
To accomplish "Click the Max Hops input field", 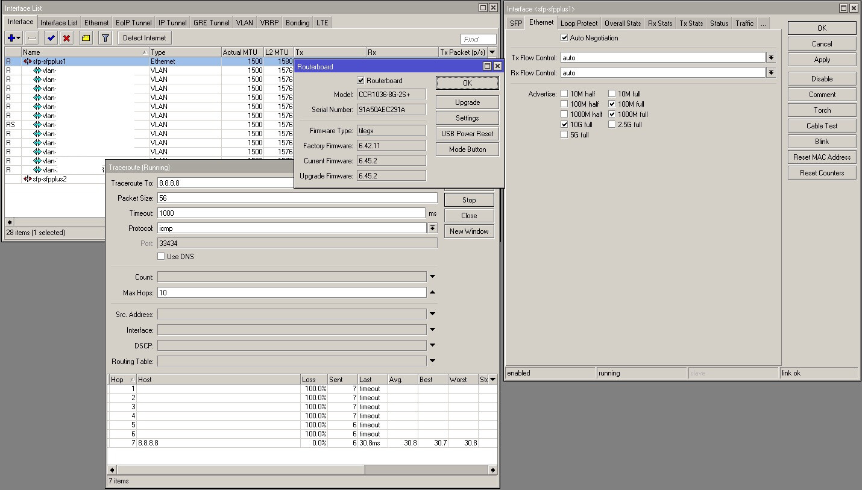I will pyautogui.click(x=291, y=293).
